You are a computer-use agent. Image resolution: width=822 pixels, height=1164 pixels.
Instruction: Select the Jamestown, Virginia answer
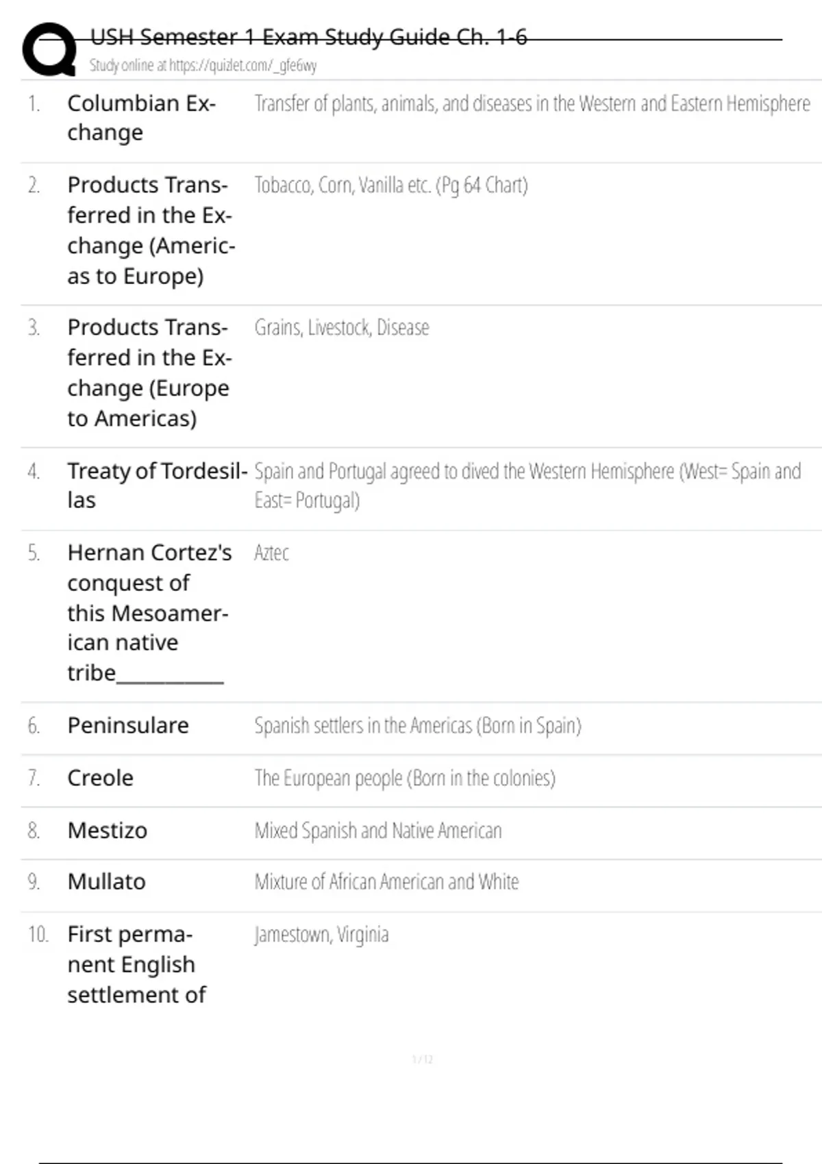pos(321,935)
